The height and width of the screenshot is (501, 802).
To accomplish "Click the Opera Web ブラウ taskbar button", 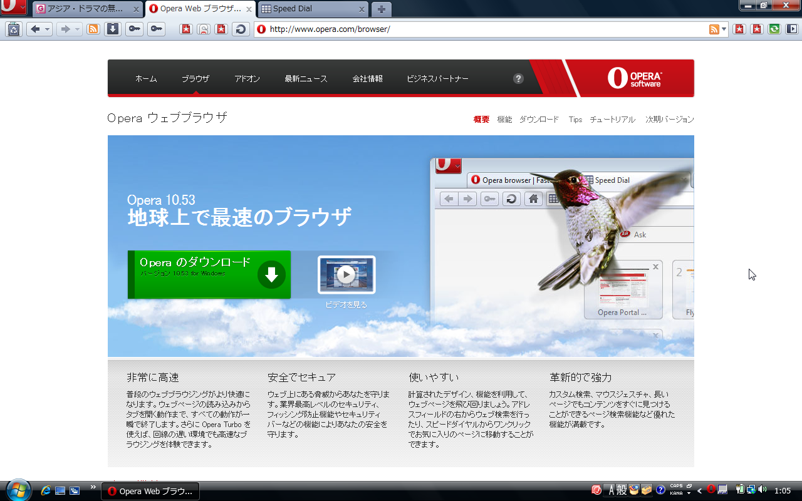I will click(x=150, y=491).
